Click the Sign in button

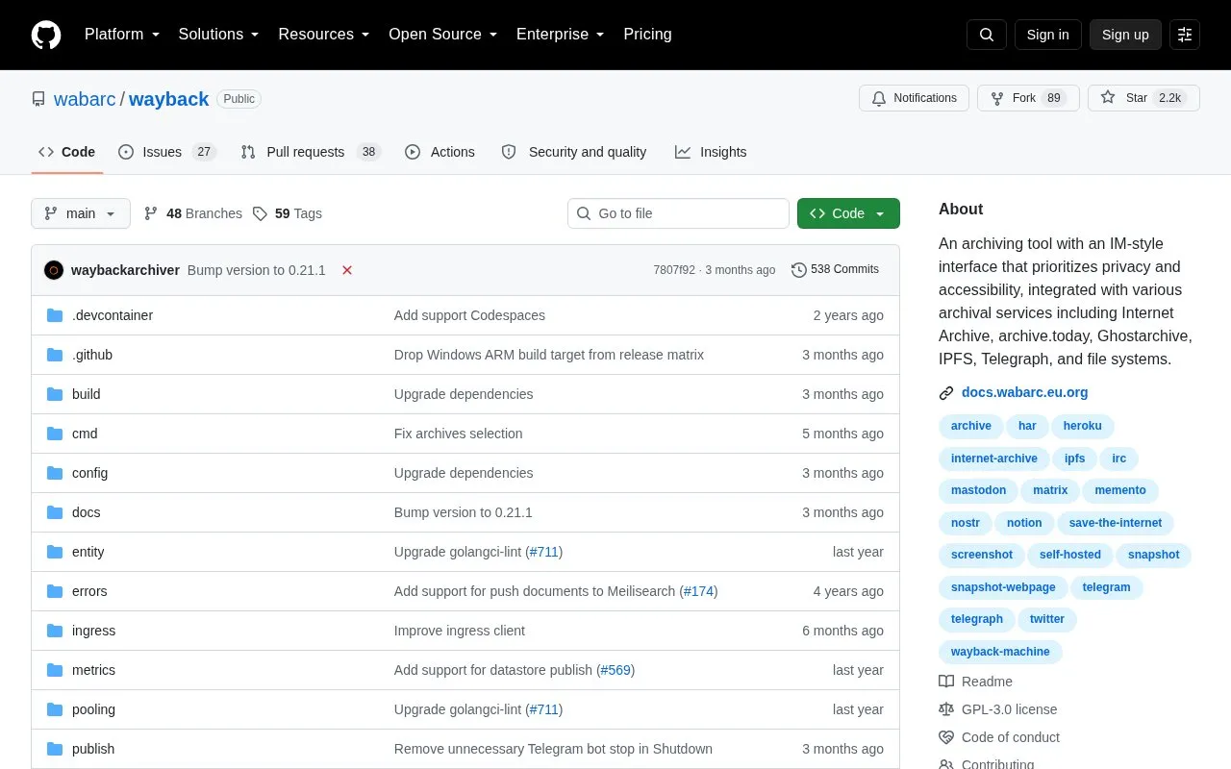[1047, 35]
